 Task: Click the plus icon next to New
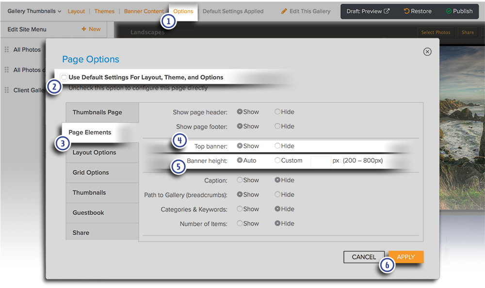tap(83, 29)
